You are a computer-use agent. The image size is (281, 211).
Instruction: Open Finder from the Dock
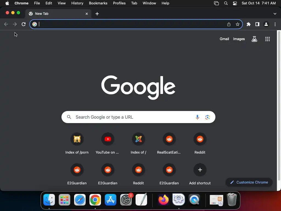[x=49, y=199]
